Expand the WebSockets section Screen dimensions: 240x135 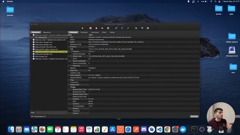click(69, 85)
